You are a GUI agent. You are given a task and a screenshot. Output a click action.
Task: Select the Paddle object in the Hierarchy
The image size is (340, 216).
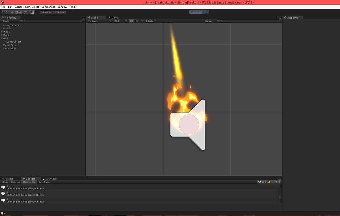pyautogui.click(x=8, y=28)
